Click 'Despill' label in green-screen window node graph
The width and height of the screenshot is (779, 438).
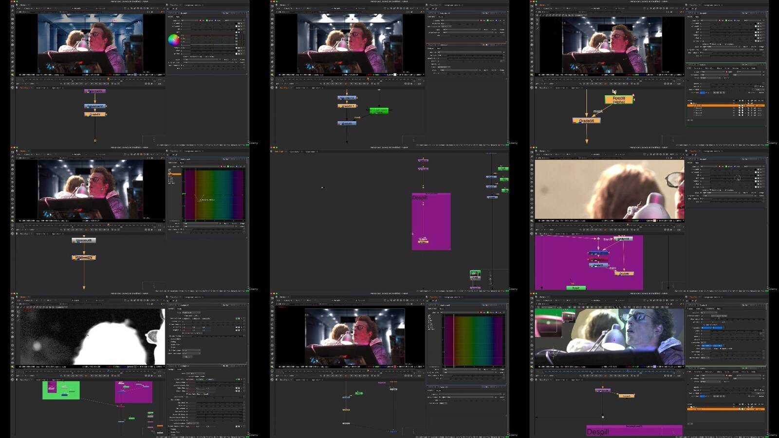click(x=597, y=432)
